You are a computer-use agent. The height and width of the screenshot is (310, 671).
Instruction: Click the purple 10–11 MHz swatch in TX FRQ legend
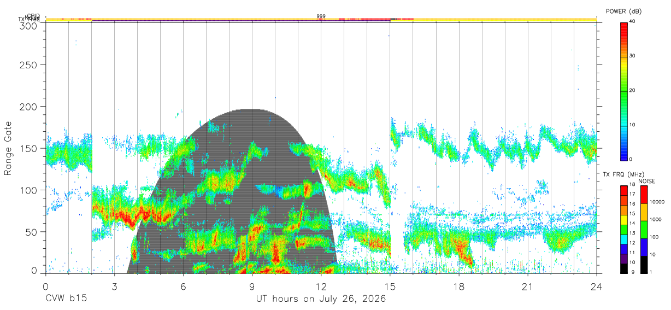(x=623, y=258)
